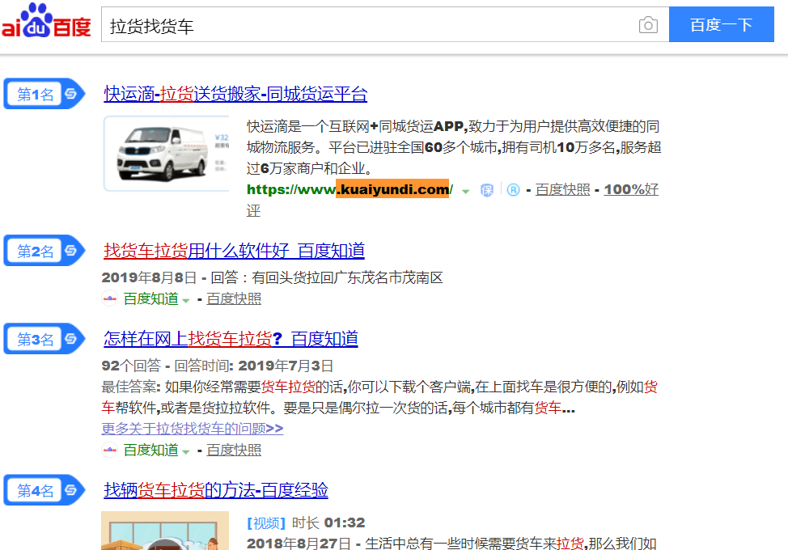Click 百度知道 icon under second result
The width and height of the screenshot is (788, 550).
pos(109,298)
